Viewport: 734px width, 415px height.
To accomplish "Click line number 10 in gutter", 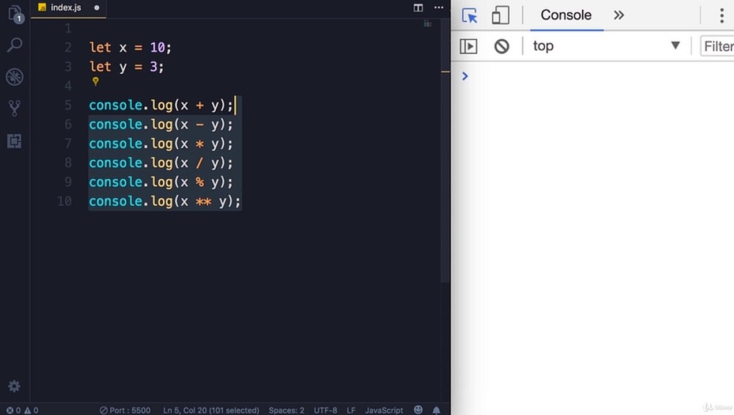I will pyautogui.click(x=65, y=201).
